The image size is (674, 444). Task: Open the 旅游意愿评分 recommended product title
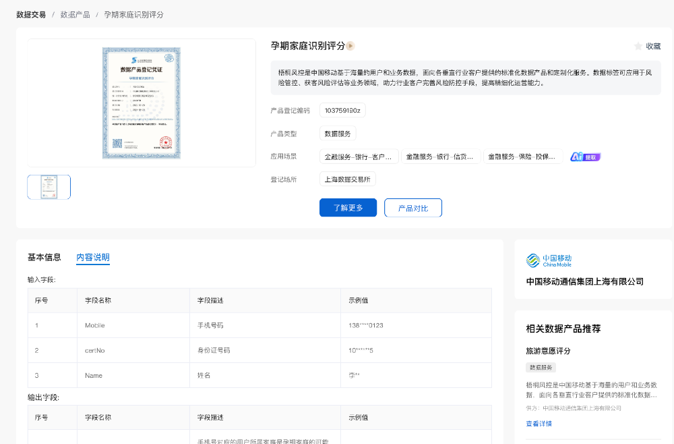[x=548, y=351]
